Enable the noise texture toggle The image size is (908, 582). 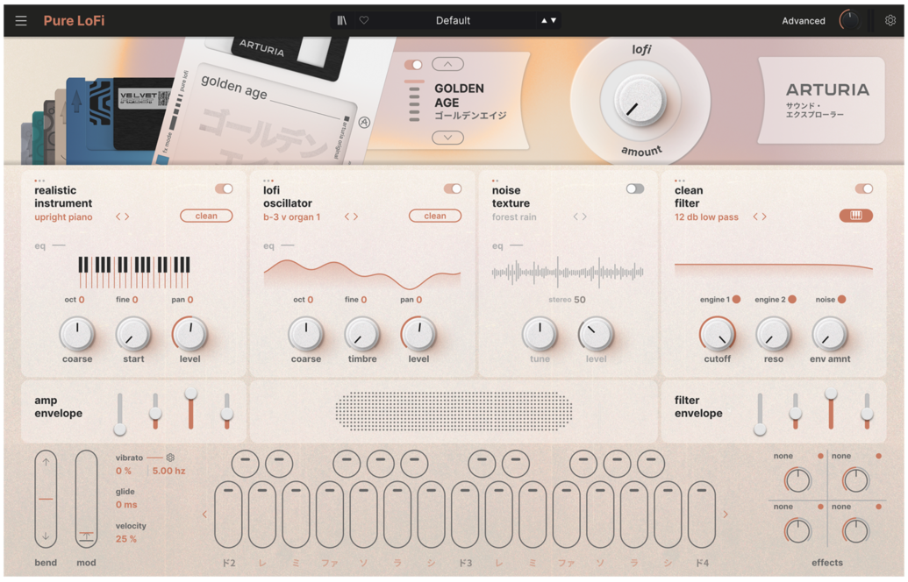point(634,188)
